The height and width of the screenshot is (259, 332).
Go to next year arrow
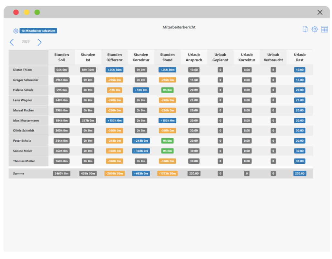click(x=39, y=42)
